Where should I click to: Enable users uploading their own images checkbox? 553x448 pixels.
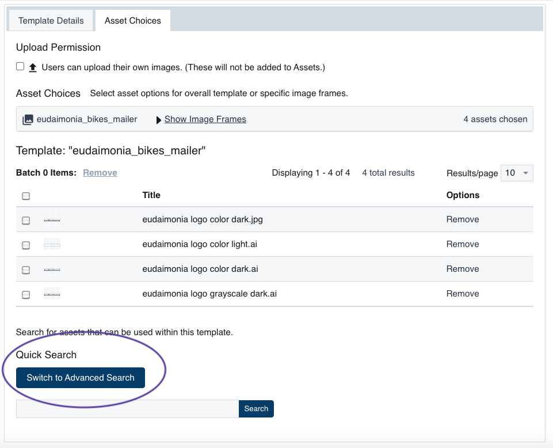pos(20,66)
